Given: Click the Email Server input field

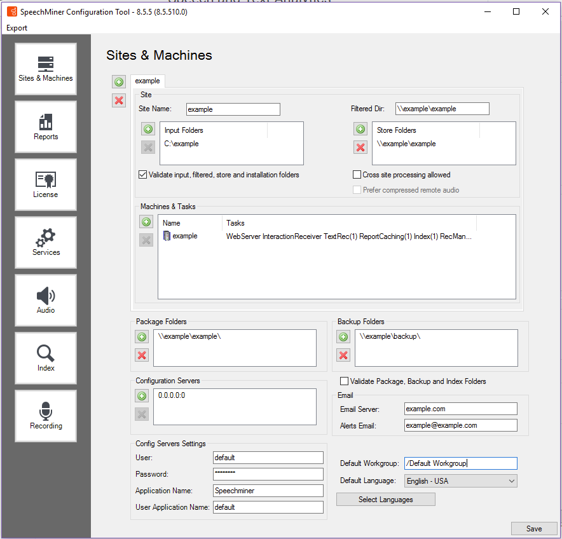Looking at the screenshot, I should pyautogui.click(x=460, y=409).
